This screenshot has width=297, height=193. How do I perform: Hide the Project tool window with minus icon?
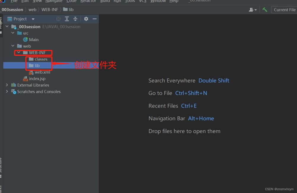pos(94,19)
